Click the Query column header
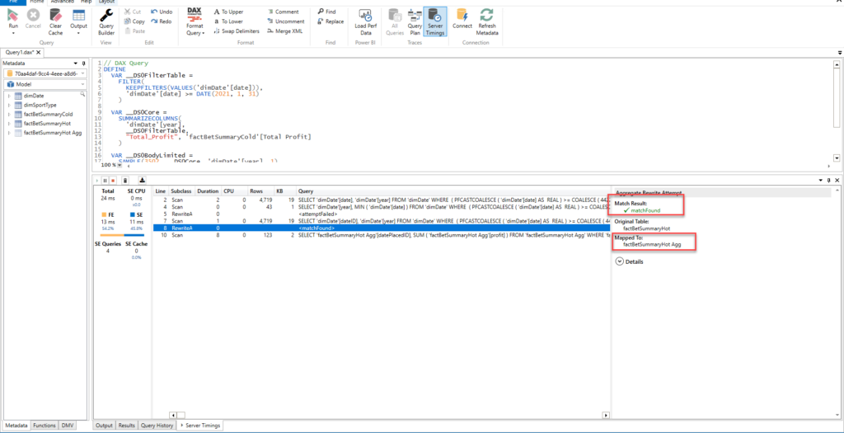Image resolution: width=844 pixels, height=433 pixels. coord(306,191)
